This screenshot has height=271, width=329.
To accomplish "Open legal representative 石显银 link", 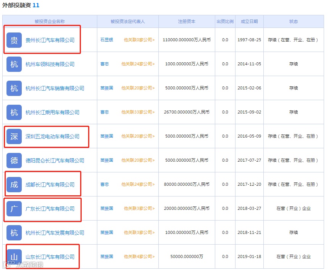I will (x=106, y=40).
